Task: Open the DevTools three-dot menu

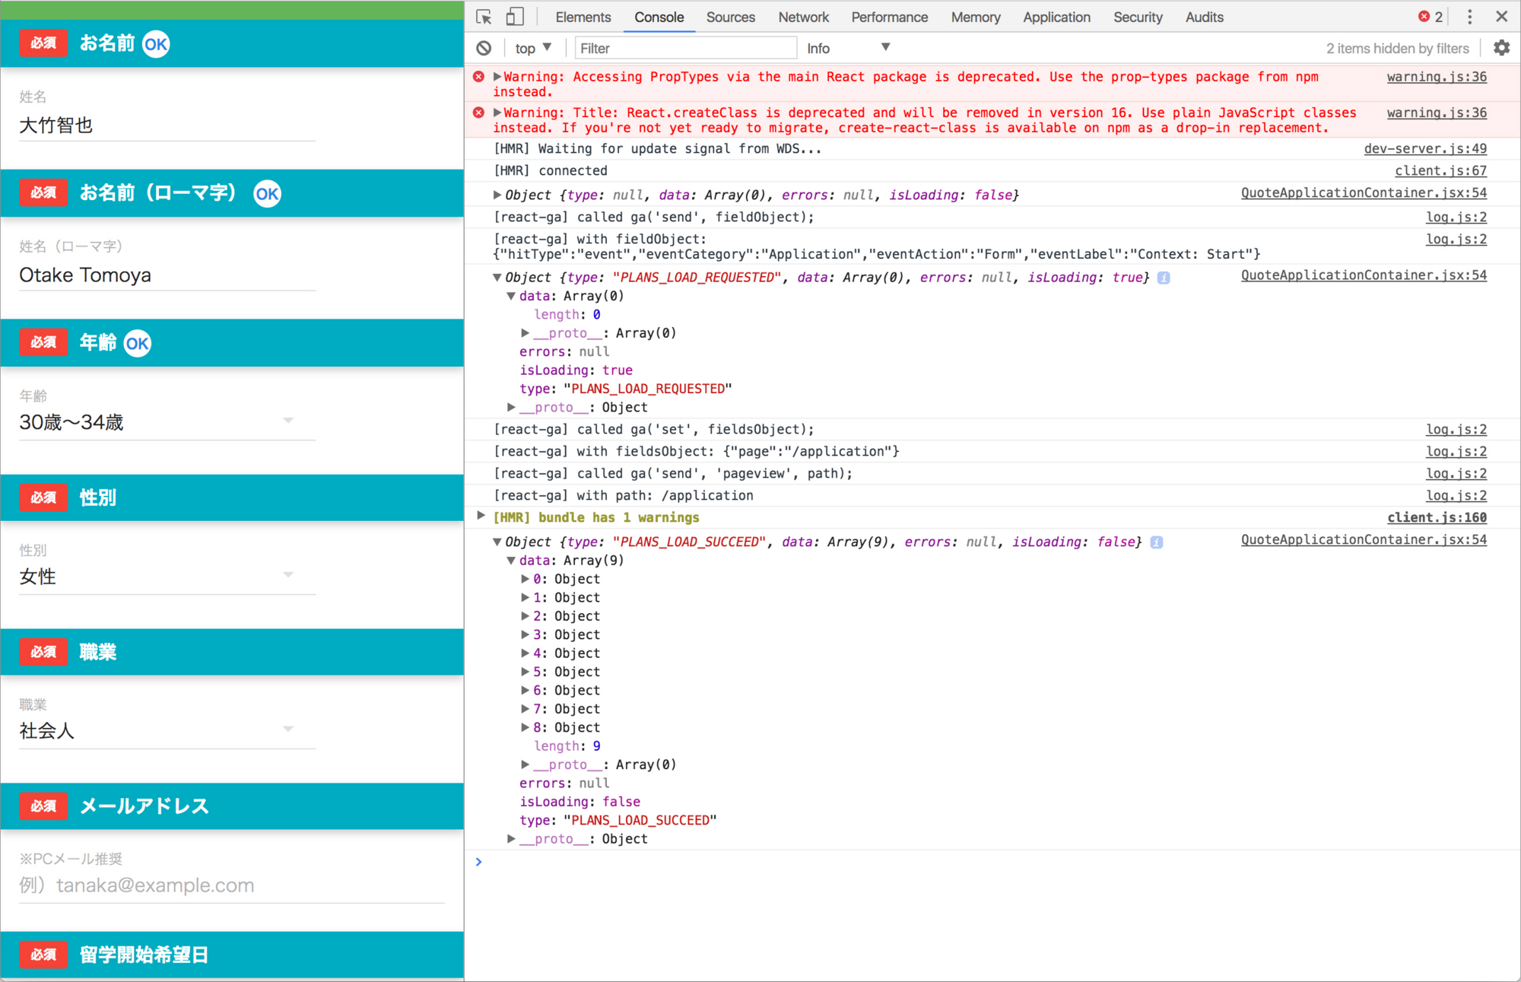Action: click(1469, 17)
